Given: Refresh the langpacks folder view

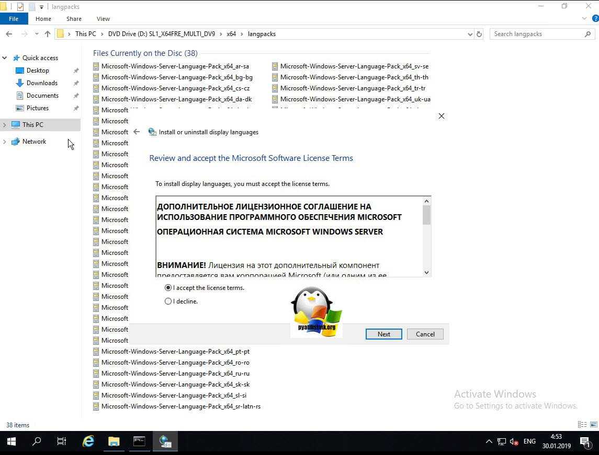Looking at the screenshot, I should click(479, 34).
